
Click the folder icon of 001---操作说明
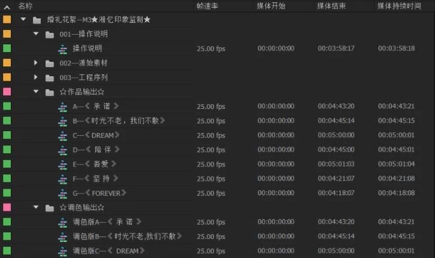pyautogui.click(x=50, y=35)
